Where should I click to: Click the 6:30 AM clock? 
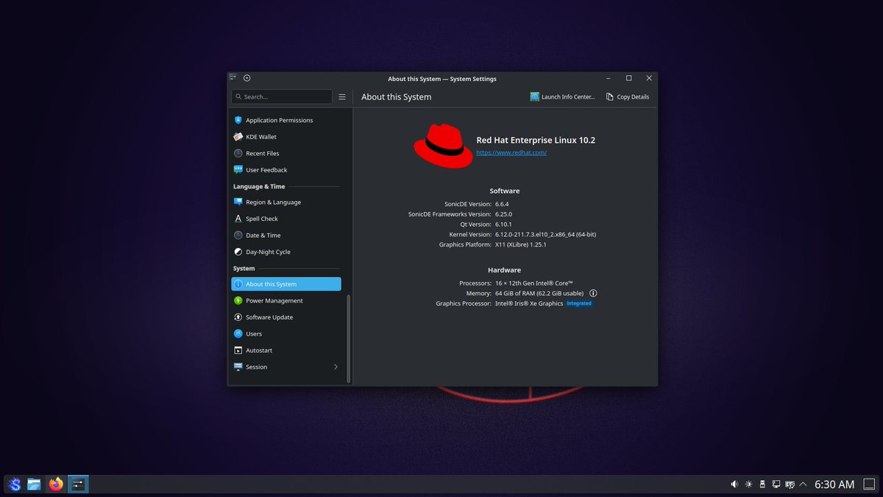click(x=834, y=484)
